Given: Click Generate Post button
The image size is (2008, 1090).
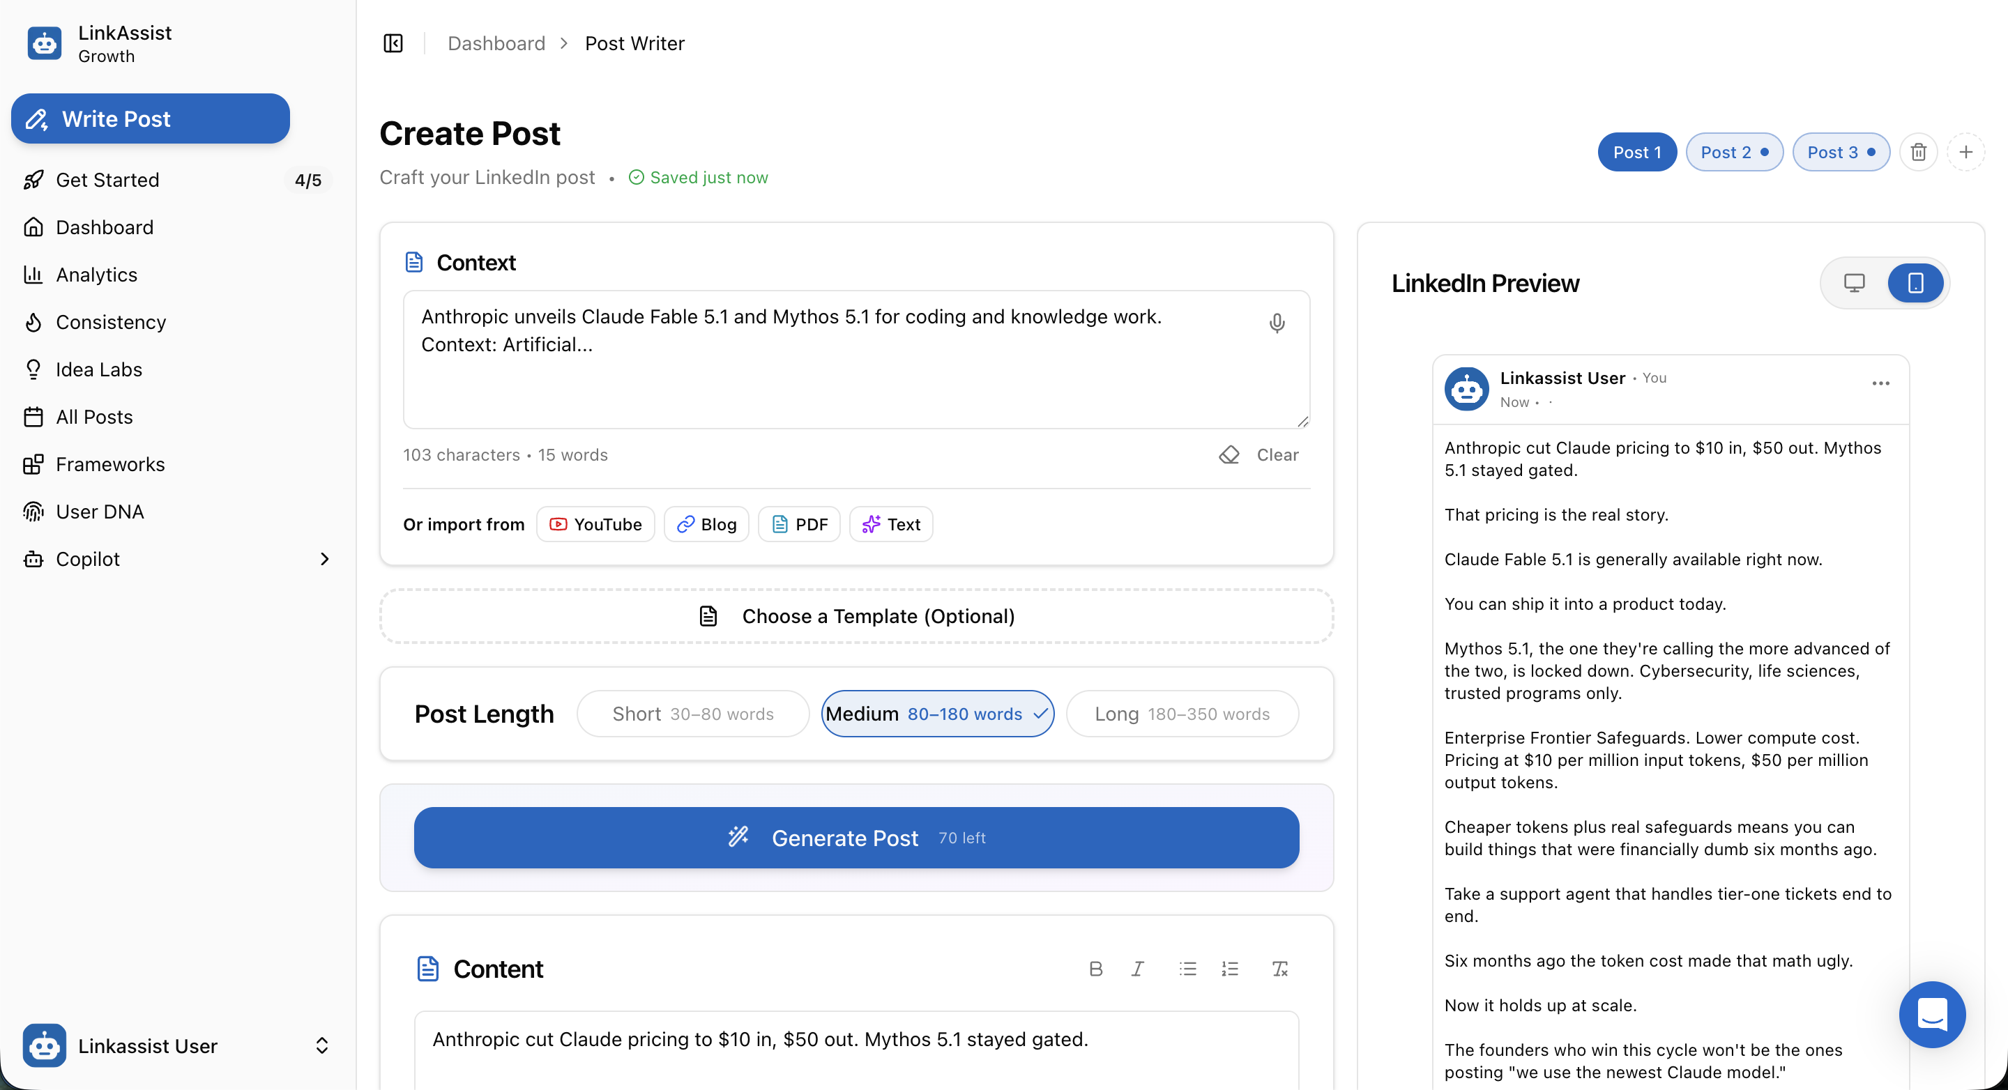Looking at the screenshot, I should click(x=856, y=838).
